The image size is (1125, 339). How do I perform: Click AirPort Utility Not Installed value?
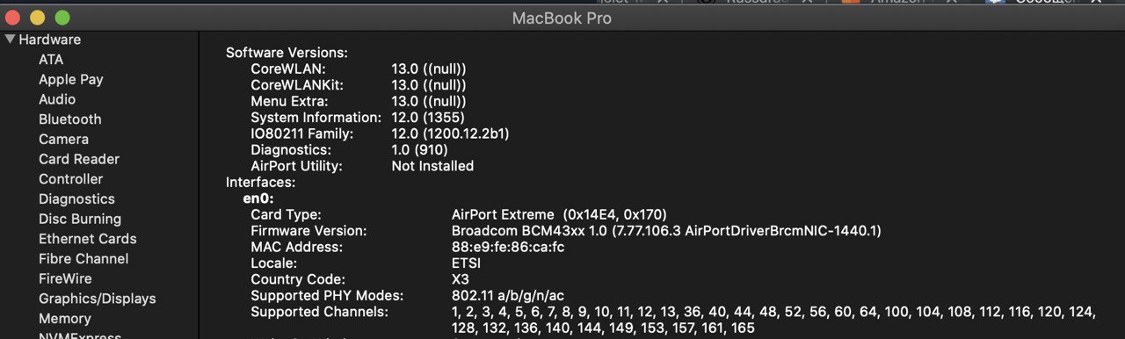(x=432, y=166)
